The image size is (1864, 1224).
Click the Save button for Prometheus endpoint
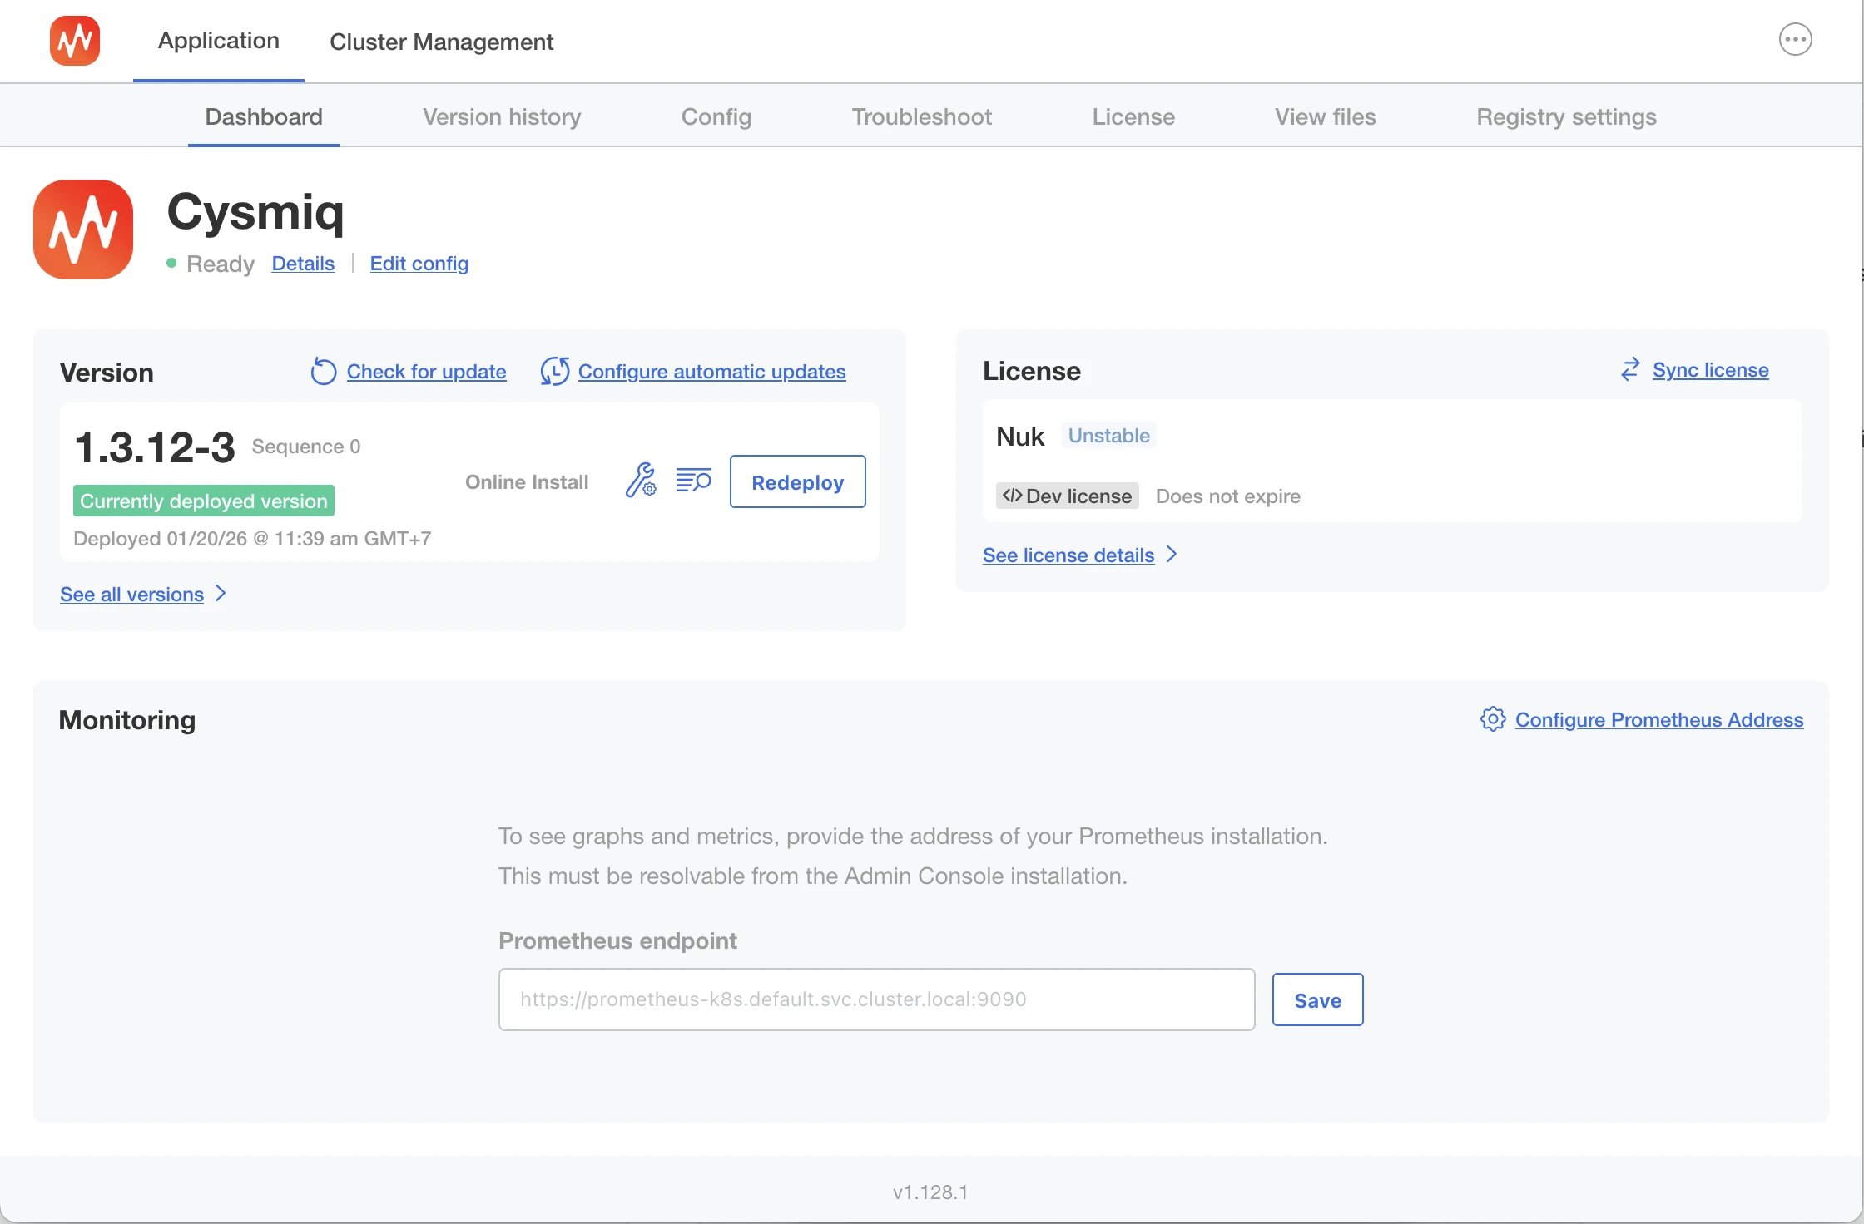1317,999
